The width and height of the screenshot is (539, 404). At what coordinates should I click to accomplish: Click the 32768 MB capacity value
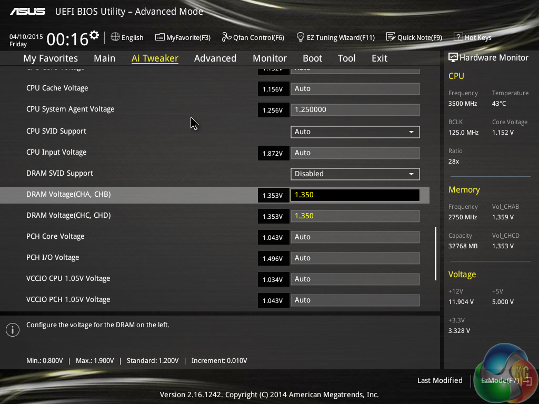point(463,246)
